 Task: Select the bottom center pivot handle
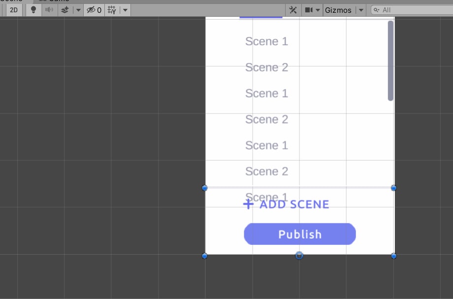299,255
